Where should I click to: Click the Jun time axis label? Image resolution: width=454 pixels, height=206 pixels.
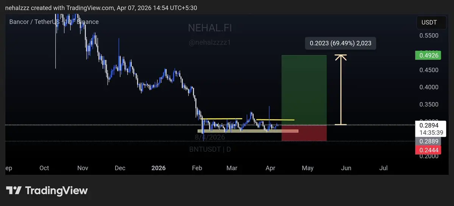pyautogui.click(x=346, y=168)
